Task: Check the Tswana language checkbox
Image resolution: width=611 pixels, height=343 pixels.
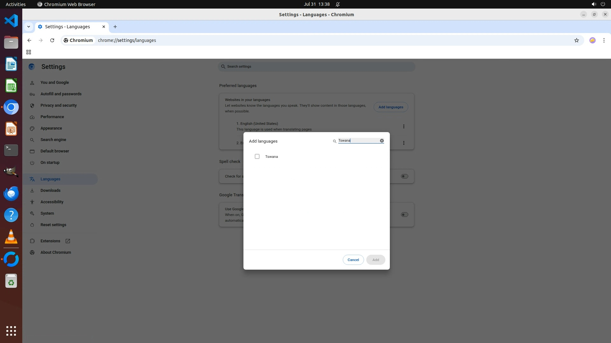Action: (x=257, y=157)
